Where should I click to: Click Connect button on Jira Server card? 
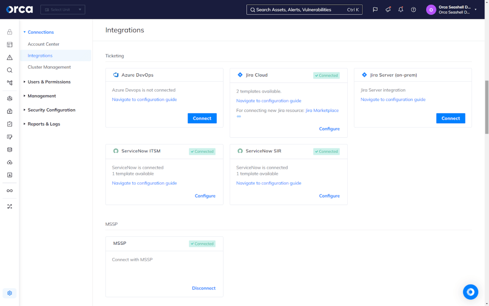click(451, 118)
